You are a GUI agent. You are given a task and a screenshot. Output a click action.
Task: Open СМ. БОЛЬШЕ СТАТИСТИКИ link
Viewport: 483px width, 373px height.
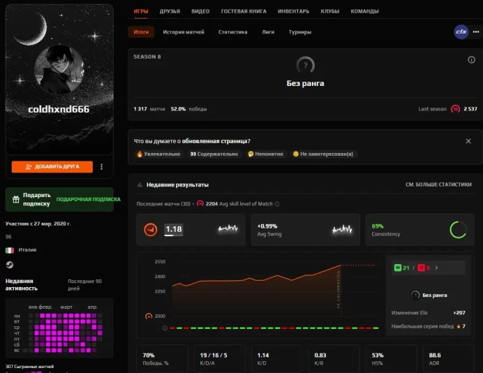point(438,184)
